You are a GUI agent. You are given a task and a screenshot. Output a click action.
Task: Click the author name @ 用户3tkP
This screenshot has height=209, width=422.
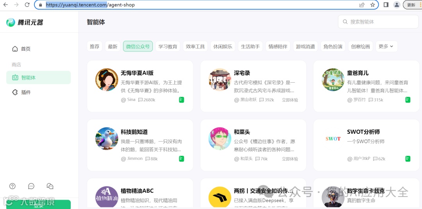coord(359,159)
